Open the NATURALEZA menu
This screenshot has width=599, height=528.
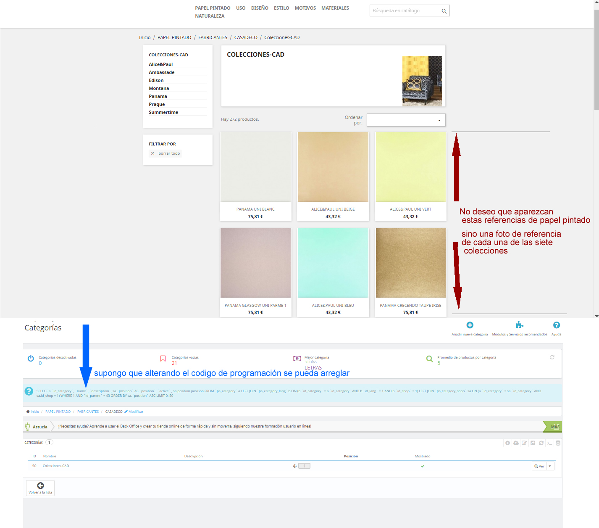[x=210, y=16]
